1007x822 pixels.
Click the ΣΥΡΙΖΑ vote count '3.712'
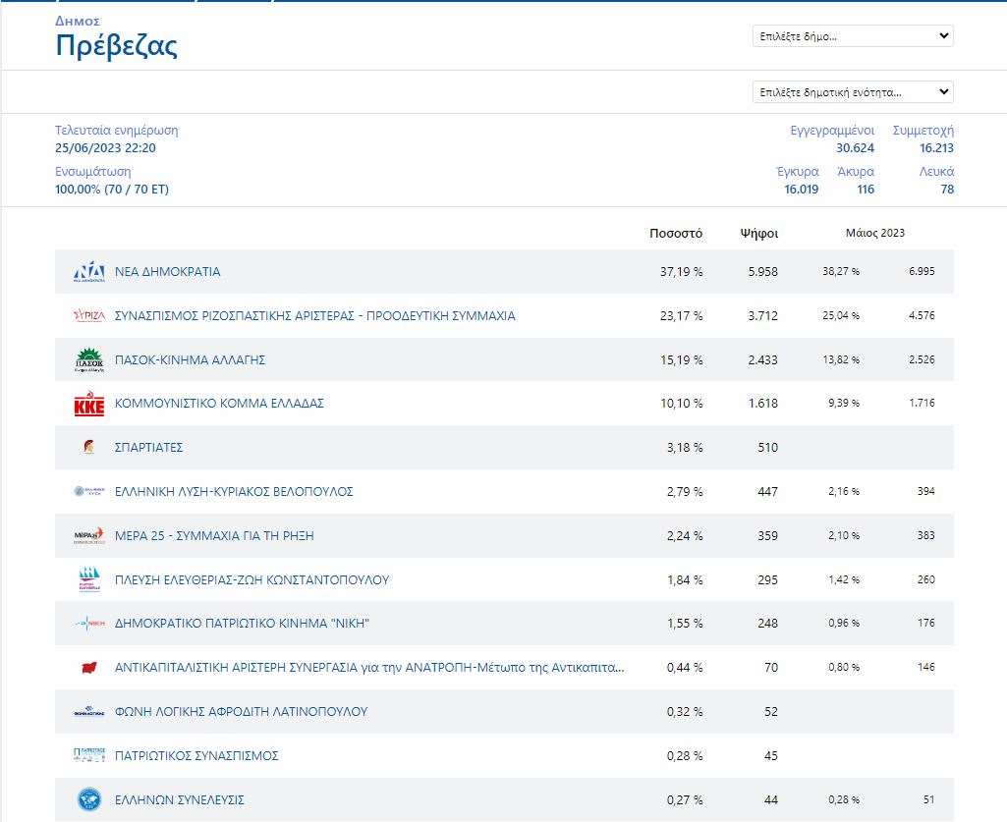[x=763, y=315]
